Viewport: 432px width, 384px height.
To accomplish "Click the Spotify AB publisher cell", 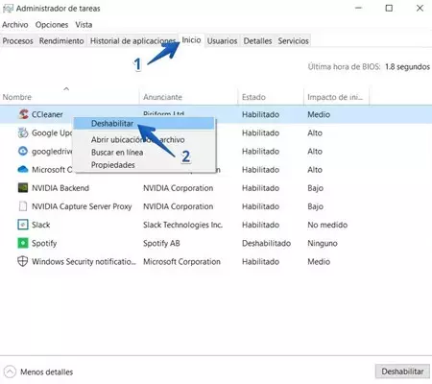I will pyautogui.click(x=161, y=243).
